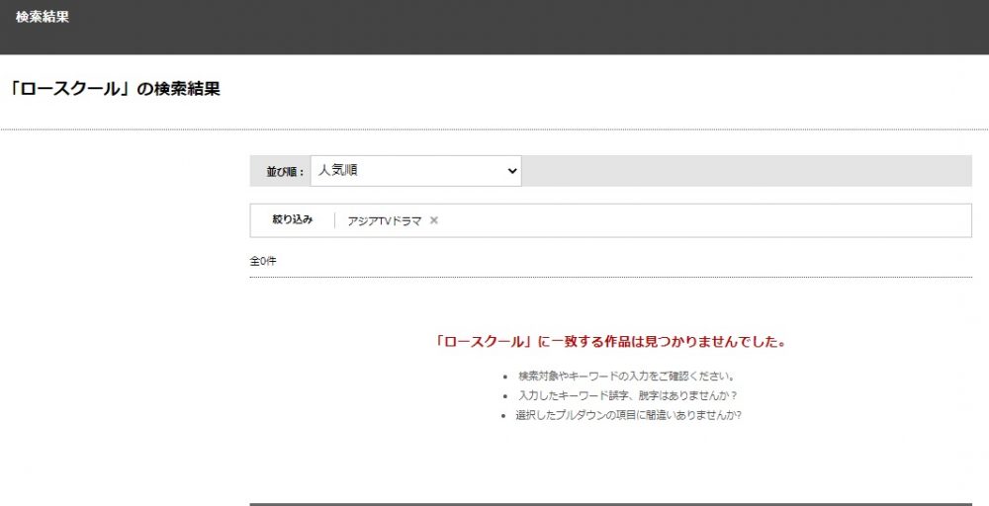Click the 絞り込み filter label
Viewport: 989px width, 506px height.
(293, 219)
